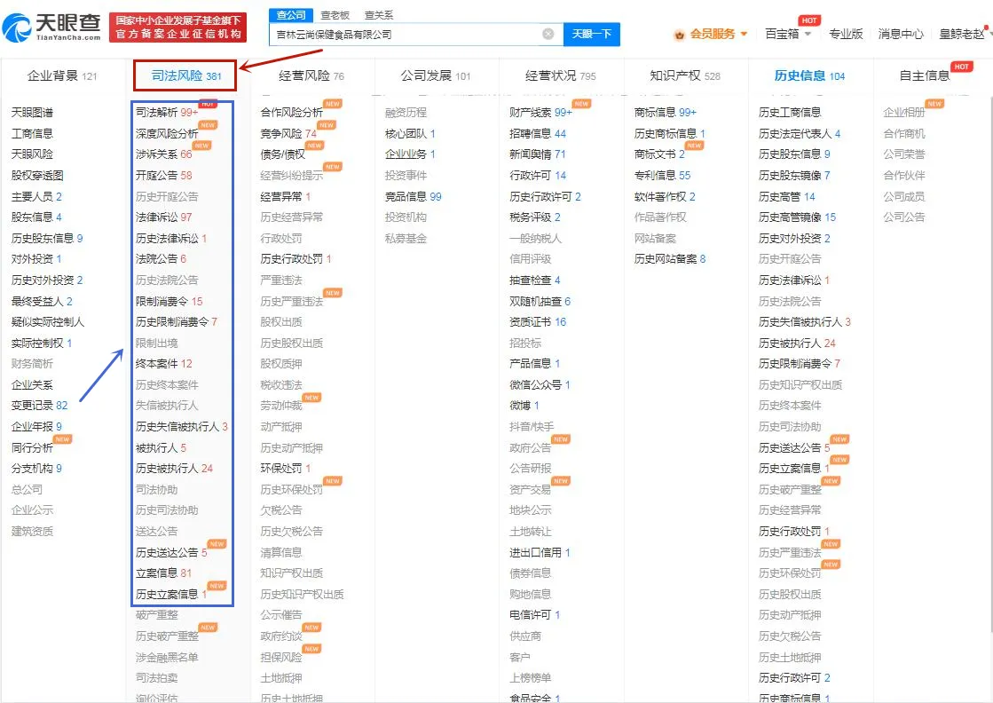Image resolution: width=993 pixels, height=703 pixels.
Task: Open the 公司发展 category tab
Action: tap(436, 76)
